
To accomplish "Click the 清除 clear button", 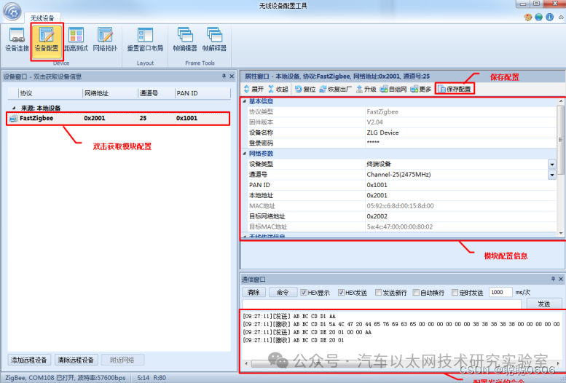I will pos(253,293).
